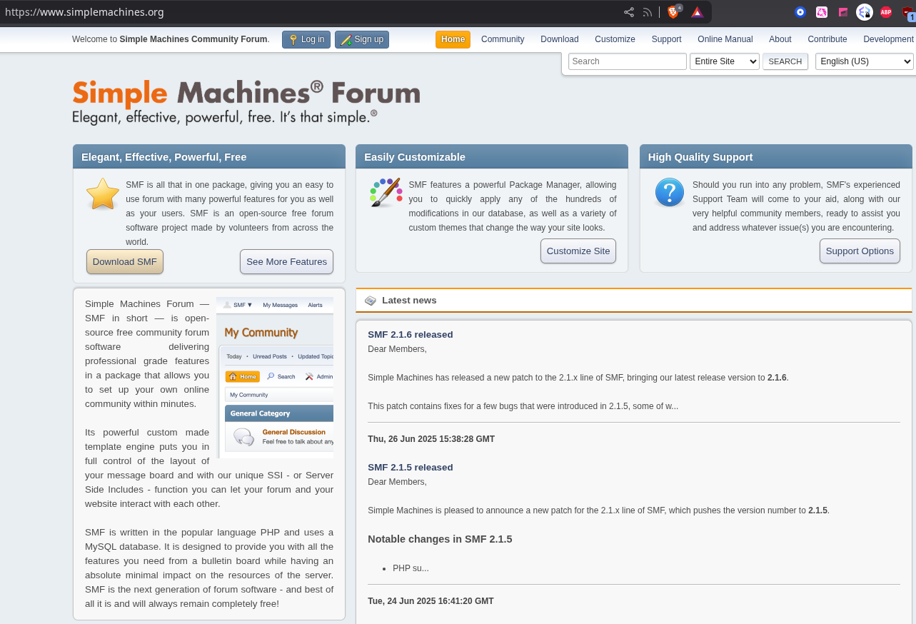The height and width of the screenshot is (624, 916).
Task: Click the Download SMF button
Action: [125, 262]
